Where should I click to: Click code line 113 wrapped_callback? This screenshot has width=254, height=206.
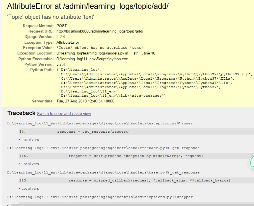coord(149,180)
